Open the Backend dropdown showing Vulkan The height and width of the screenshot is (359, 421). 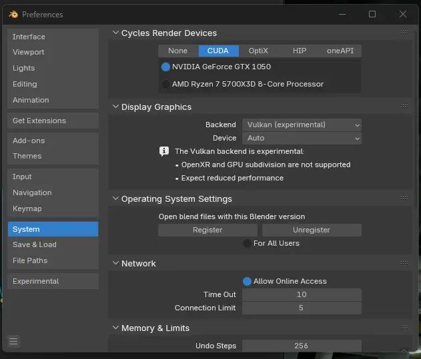tap(302, 125)
